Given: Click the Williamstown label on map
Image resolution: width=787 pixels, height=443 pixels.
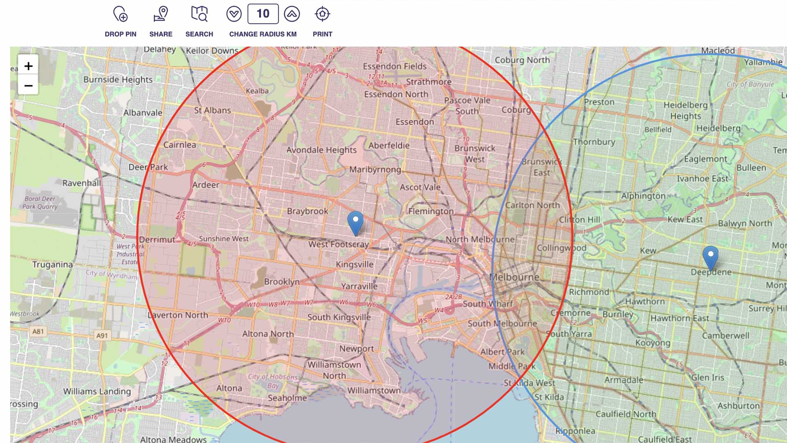Looking at the screenshot, I should click(x=374, y=390).
